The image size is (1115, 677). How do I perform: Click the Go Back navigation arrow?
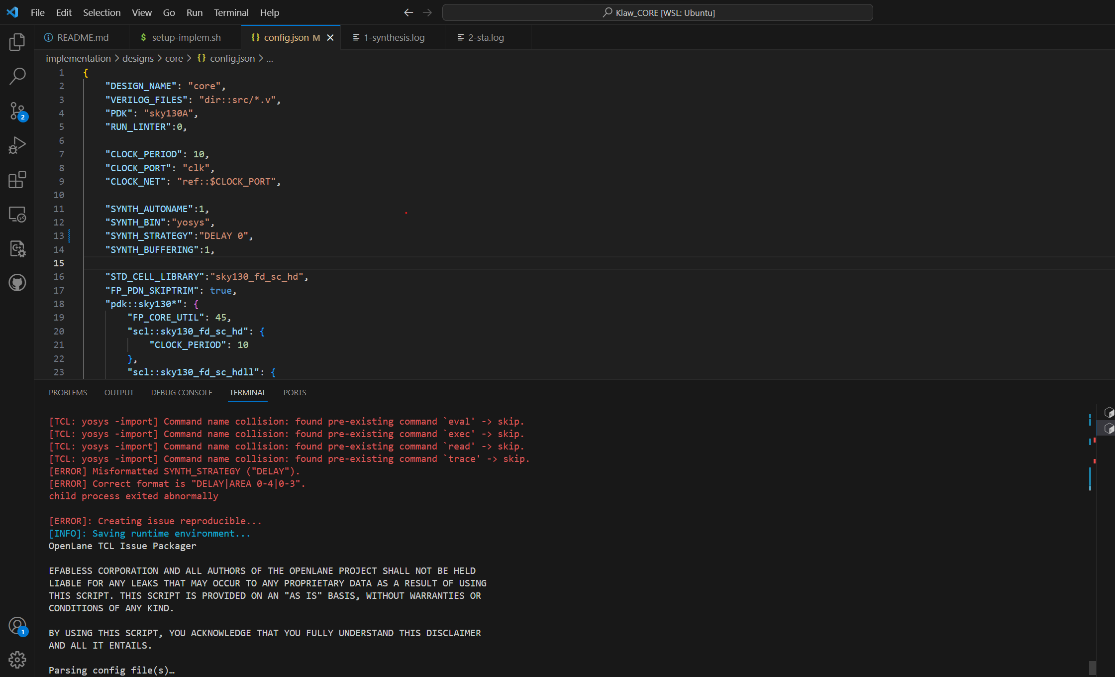tap(408, 12)
